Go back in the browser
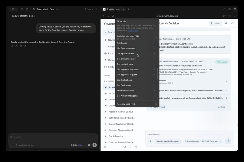The height and width of the screenshot is (162, 244). (104, 16)
